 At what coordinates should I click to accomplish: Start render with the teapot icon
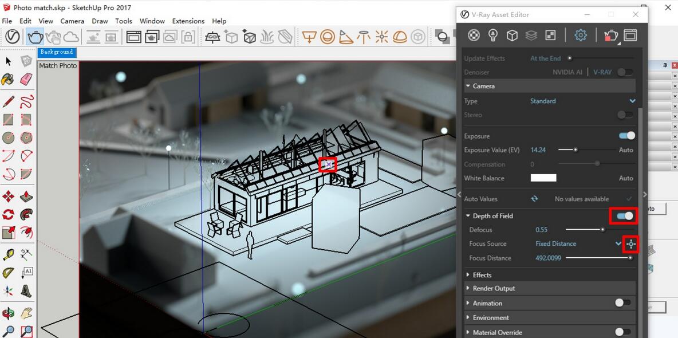(36, 37)
